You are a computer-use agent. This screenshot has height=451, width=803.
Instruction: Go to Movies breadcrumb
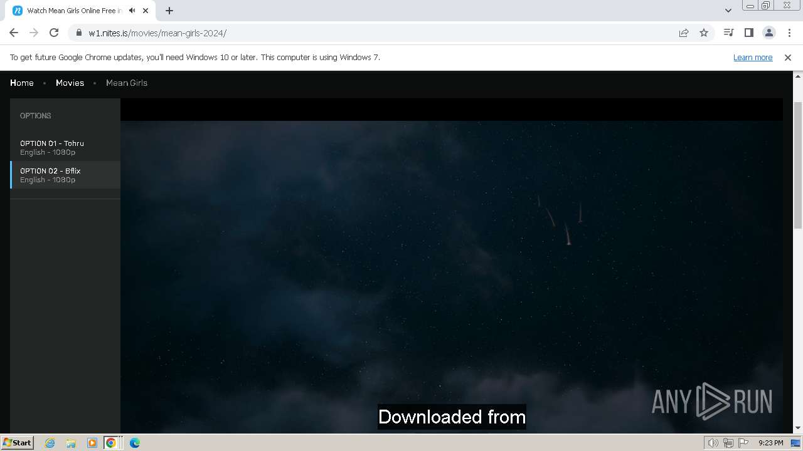(70, 83)
